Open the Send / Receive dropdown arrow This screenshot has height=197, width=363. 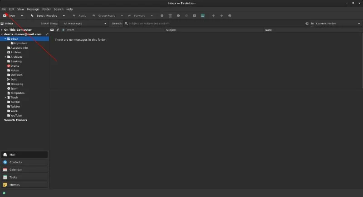pos(64,16)
